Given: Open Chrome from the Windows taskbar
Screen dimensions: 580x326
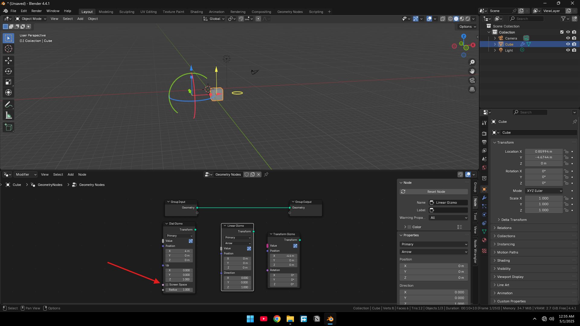Looking at the screenshot, I should 277,319.
